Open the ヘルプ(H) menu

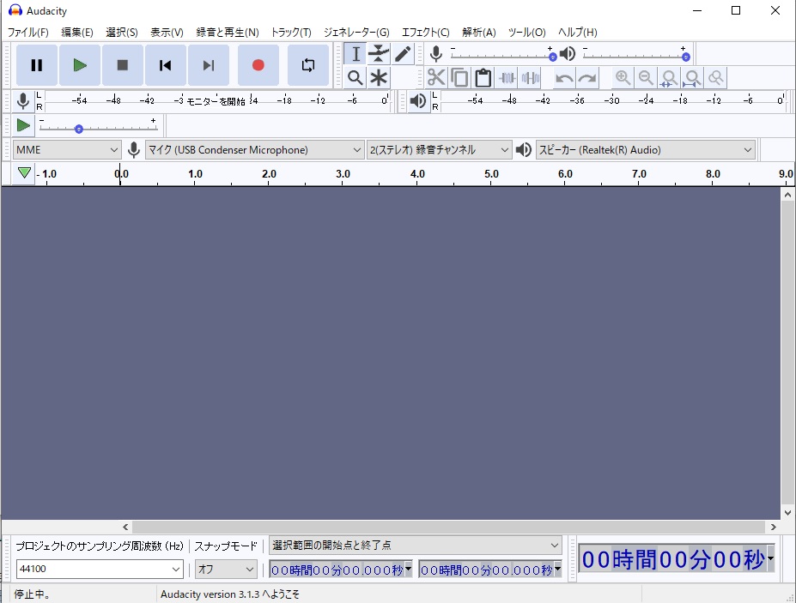[578, 33]
